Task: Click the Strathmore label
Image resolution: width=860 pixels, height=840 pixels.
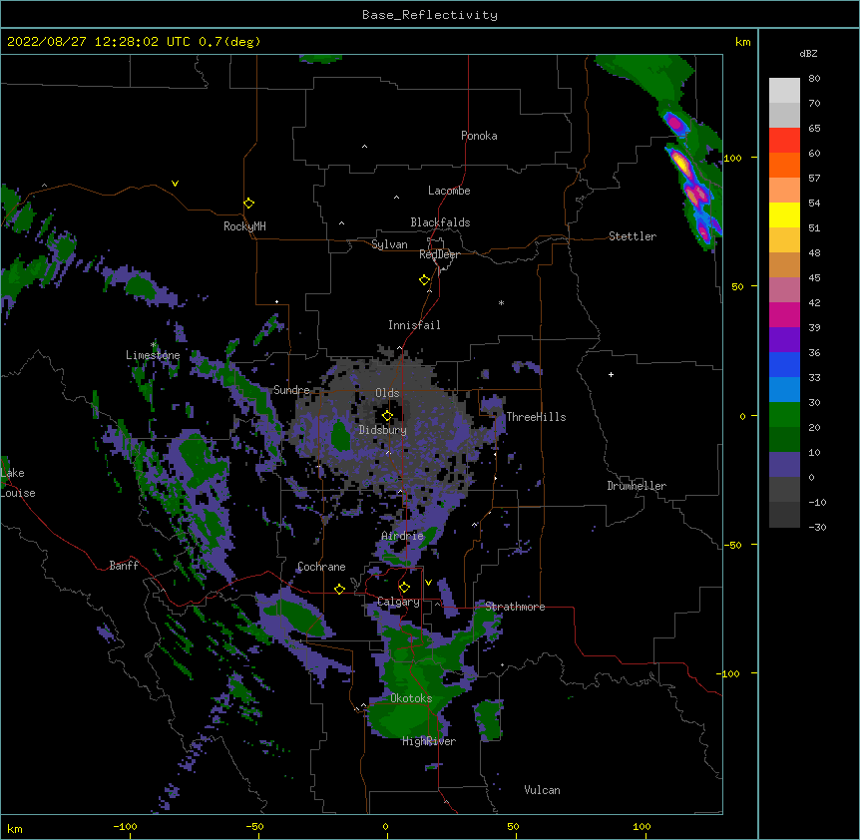Action: 515,607
